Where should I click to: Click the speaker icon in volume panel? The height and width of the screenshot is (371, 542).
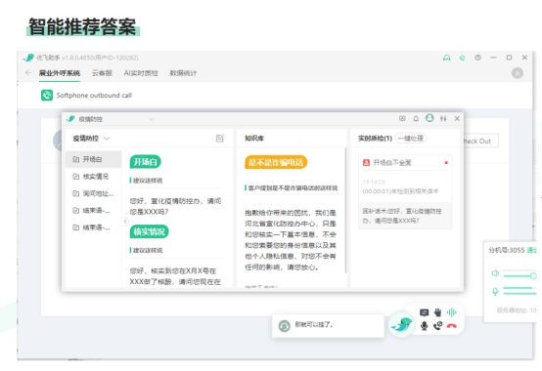[495, 273]
